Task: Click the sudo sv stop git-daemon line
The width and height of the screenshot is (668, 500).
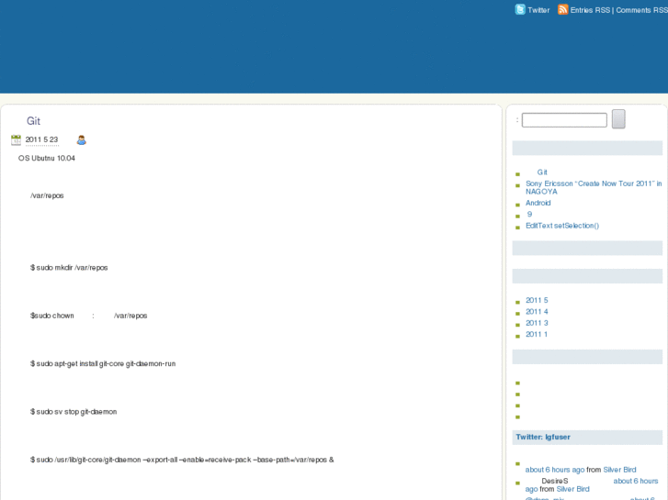Action: pyautogui.click(x=74, y=412)
